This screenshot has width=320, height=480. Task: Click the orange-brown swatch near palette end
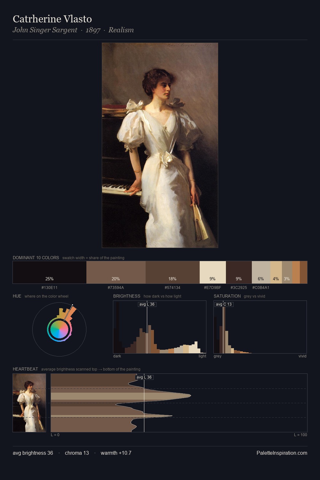(296, 272)
